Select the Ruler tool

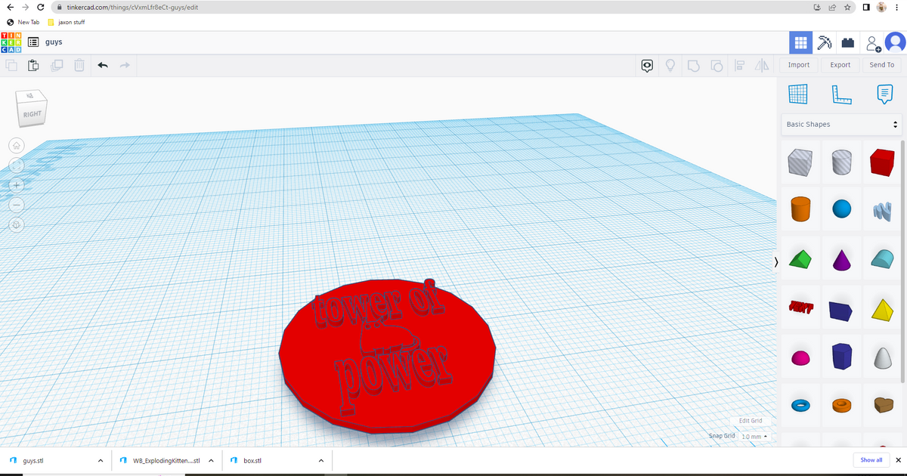click(x=841, y=94)
